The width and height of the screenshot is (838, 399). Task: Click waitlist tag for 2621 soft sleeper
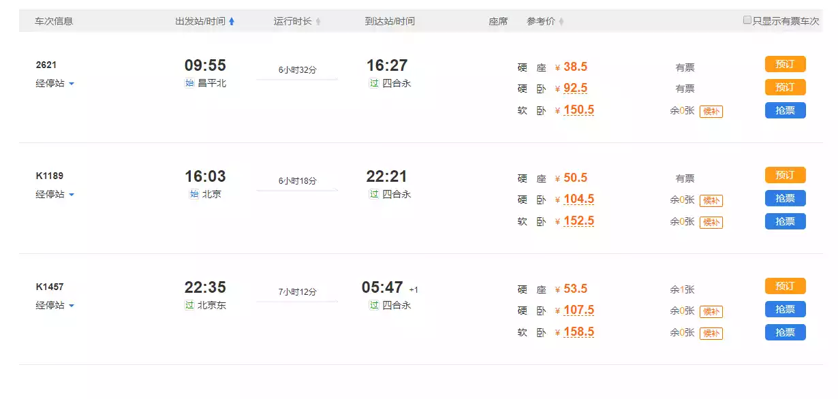coord(711,112)
